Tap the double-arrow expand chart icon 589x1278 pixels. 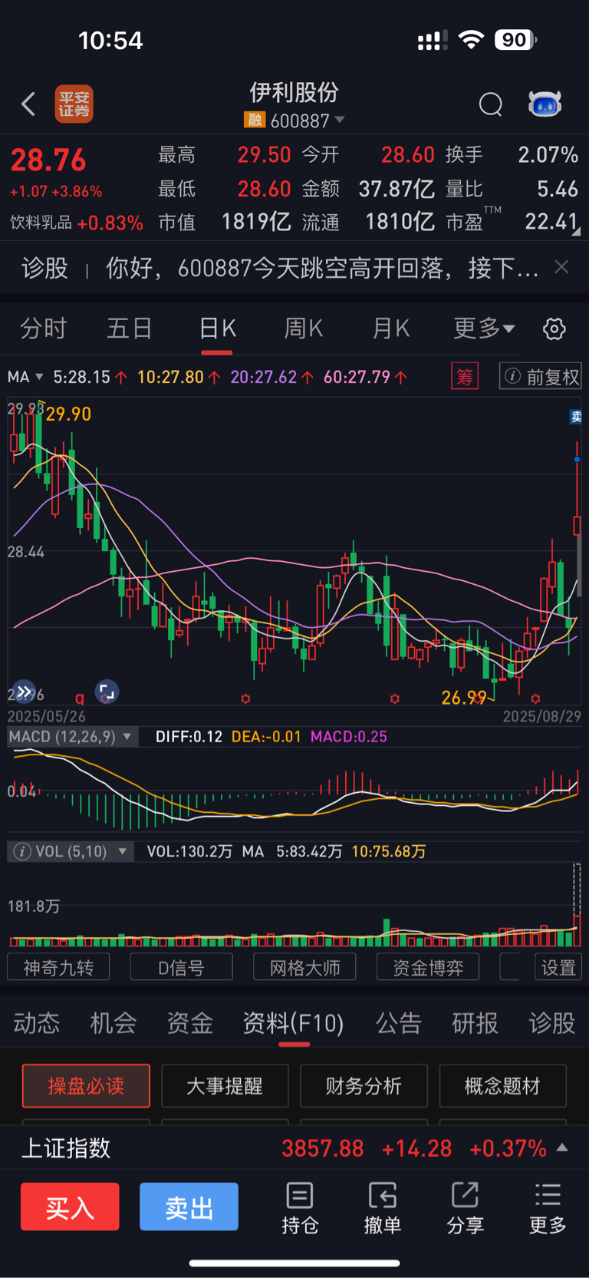[25, 692]
